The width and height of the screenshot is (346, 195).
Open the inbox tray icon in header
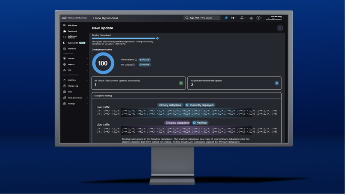[x=251, y=18]
